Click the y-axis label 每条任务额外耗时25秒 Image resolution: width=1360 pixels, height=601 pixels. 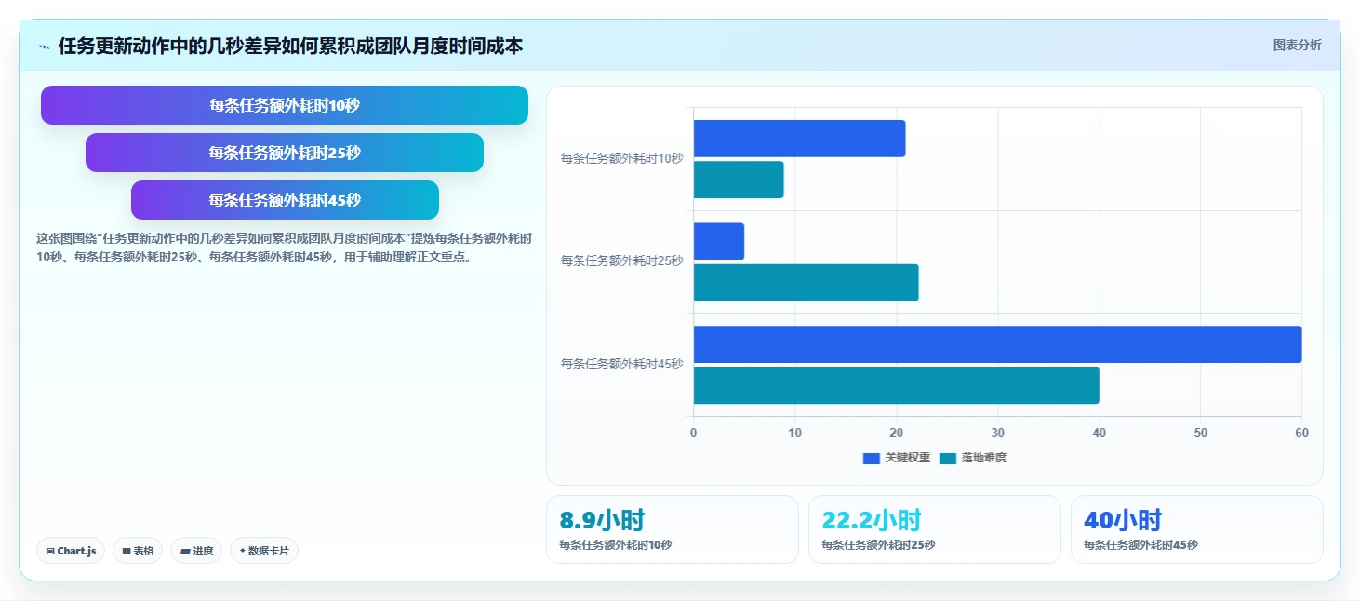click(x=621, y=260)
